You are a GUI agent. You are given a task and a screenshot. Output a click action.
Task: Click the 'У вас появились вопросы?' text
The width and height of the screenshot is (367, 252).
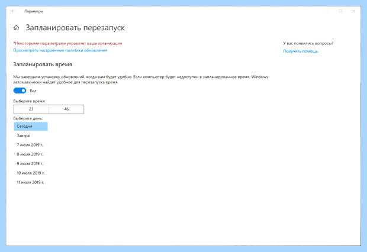308,43
